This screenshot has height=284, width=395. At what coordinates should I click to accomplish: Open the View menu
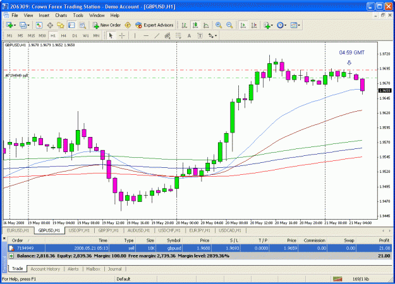click(28, 15)
